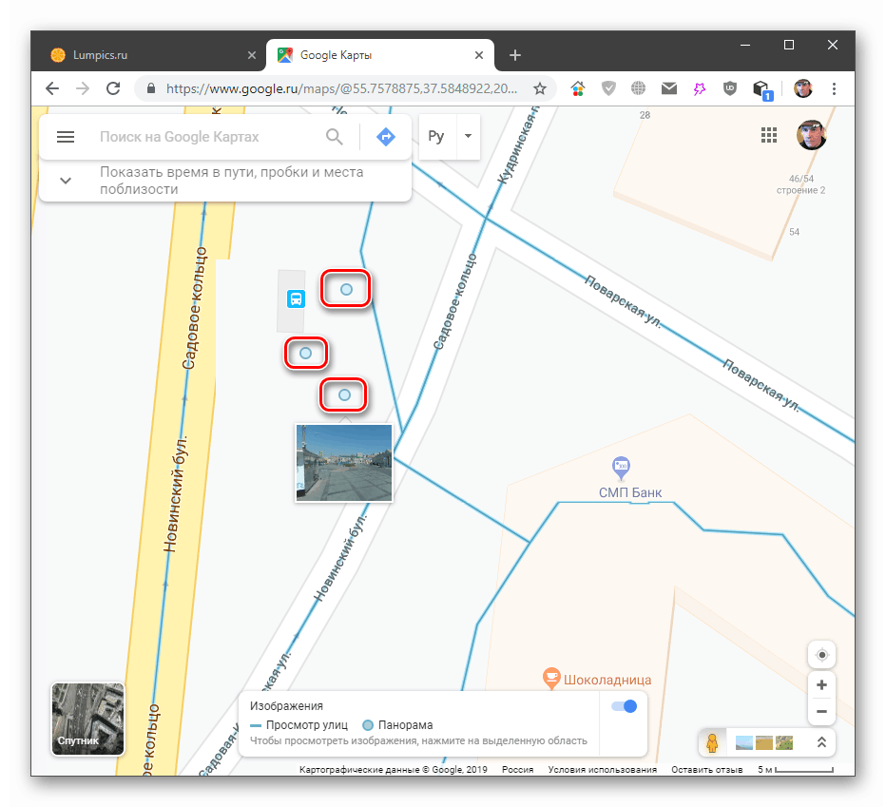
Task: Disable the Изображения toggle switch
Action: pos(625,705)
